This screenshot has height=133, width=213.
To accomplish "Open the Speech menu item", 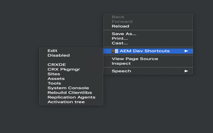I will 148,71.
